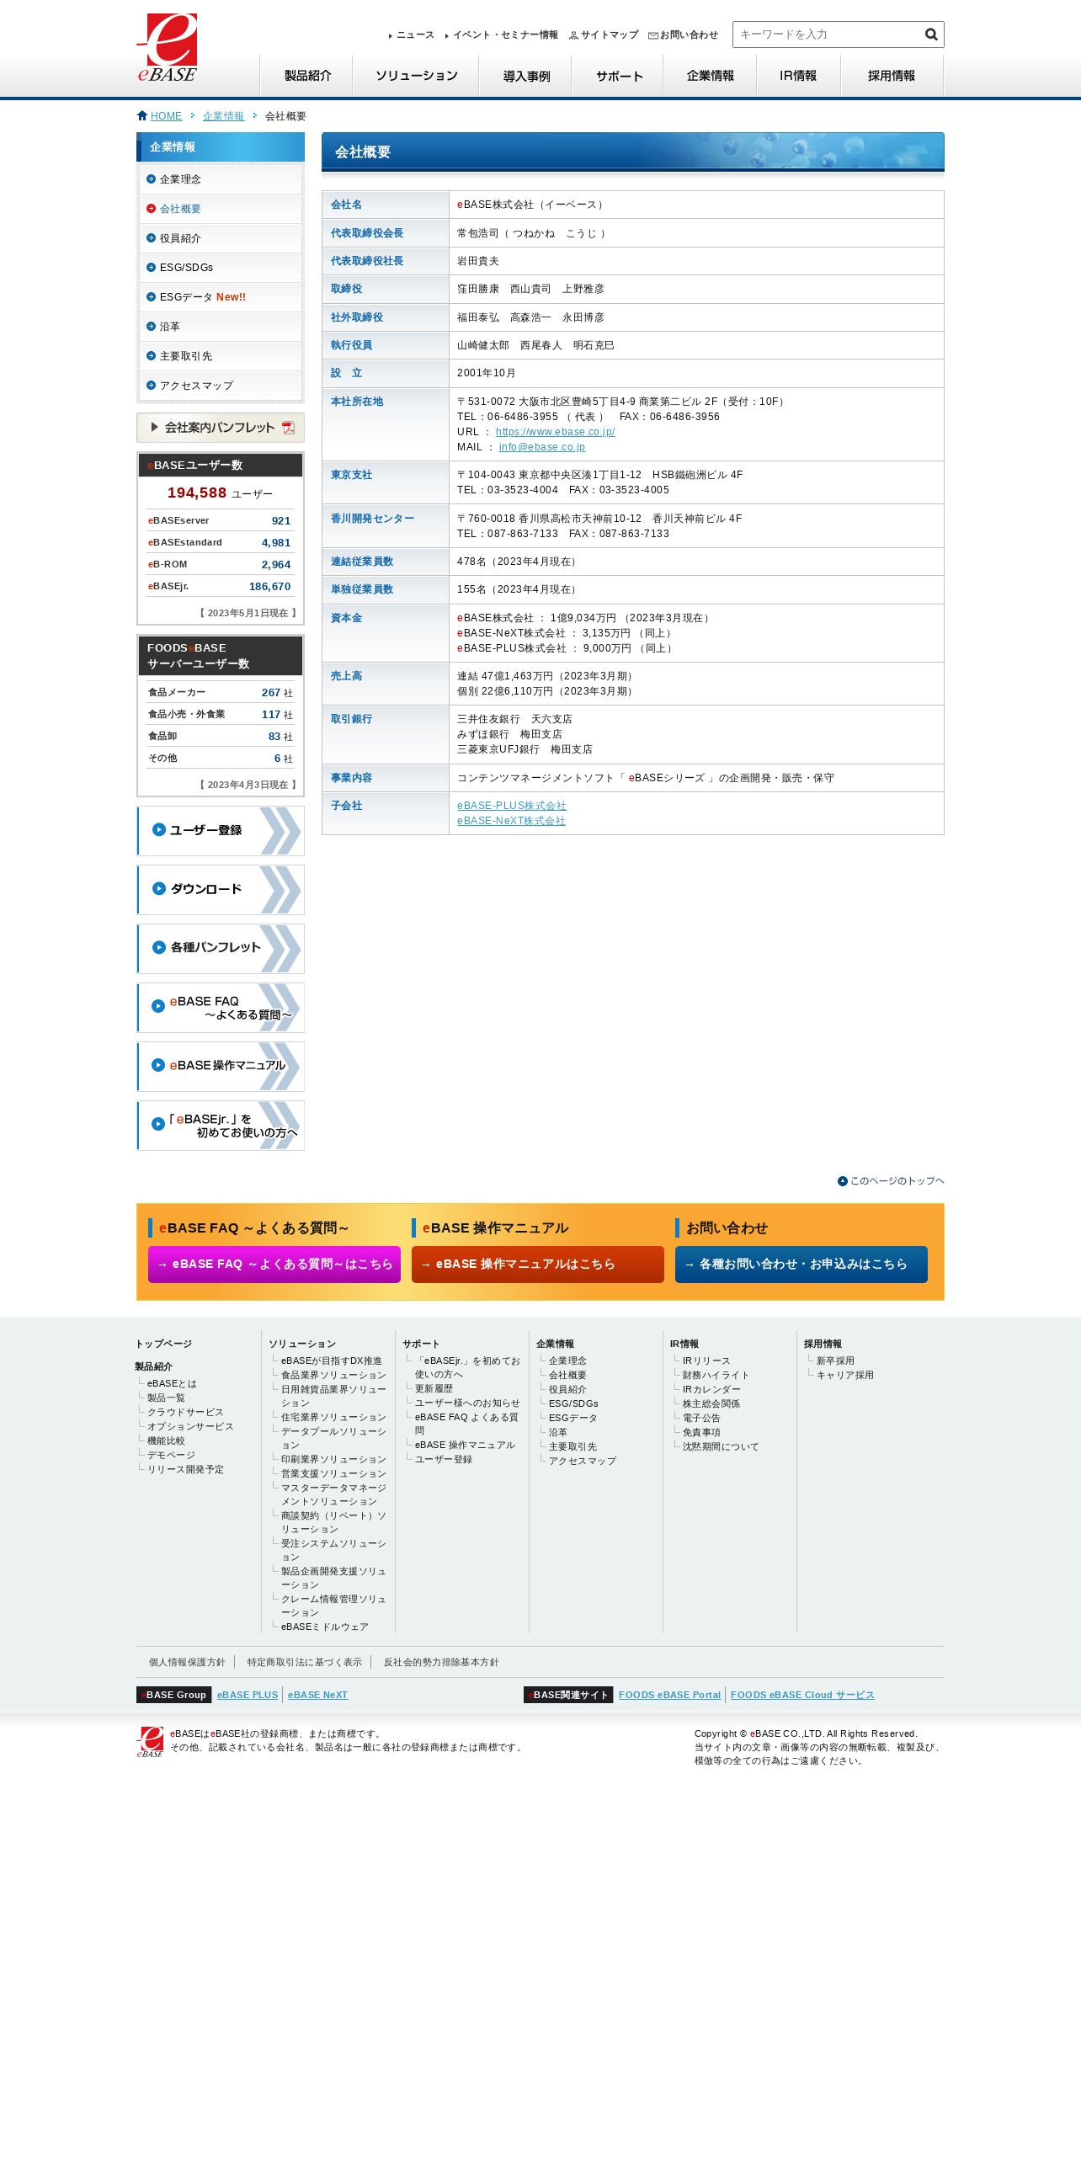Click the eBASE logo in the header
This screenshot has width=1081, height=2162.
(x=167, y=47)
